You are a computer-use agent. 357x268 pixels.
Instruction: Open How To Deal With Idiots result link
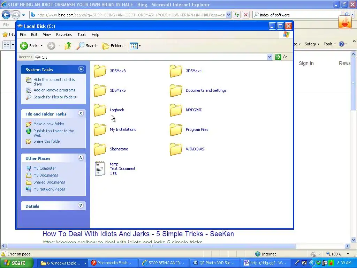click(x=138, y=234)
